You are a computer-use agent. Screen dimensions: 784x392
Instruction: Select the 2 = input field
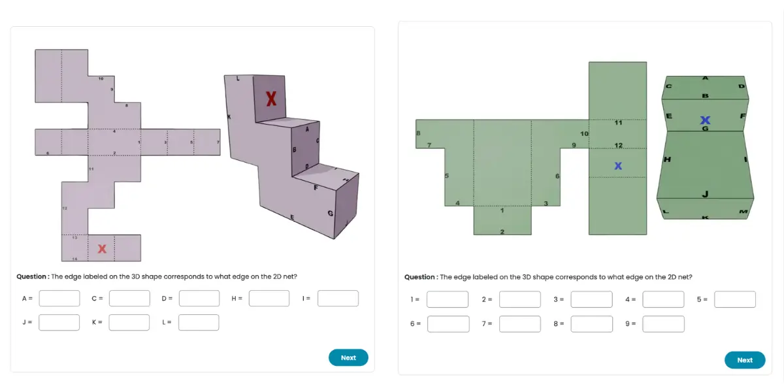point(520,299)
